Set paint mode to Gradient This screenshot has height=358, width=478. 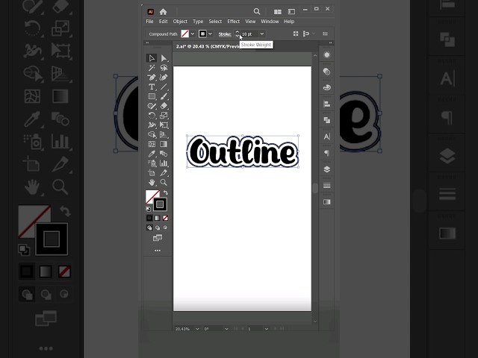[158, 218]
